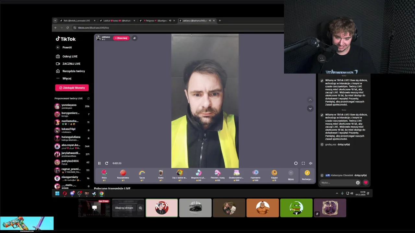Open the player settings gear icon

tap(296, 163)
